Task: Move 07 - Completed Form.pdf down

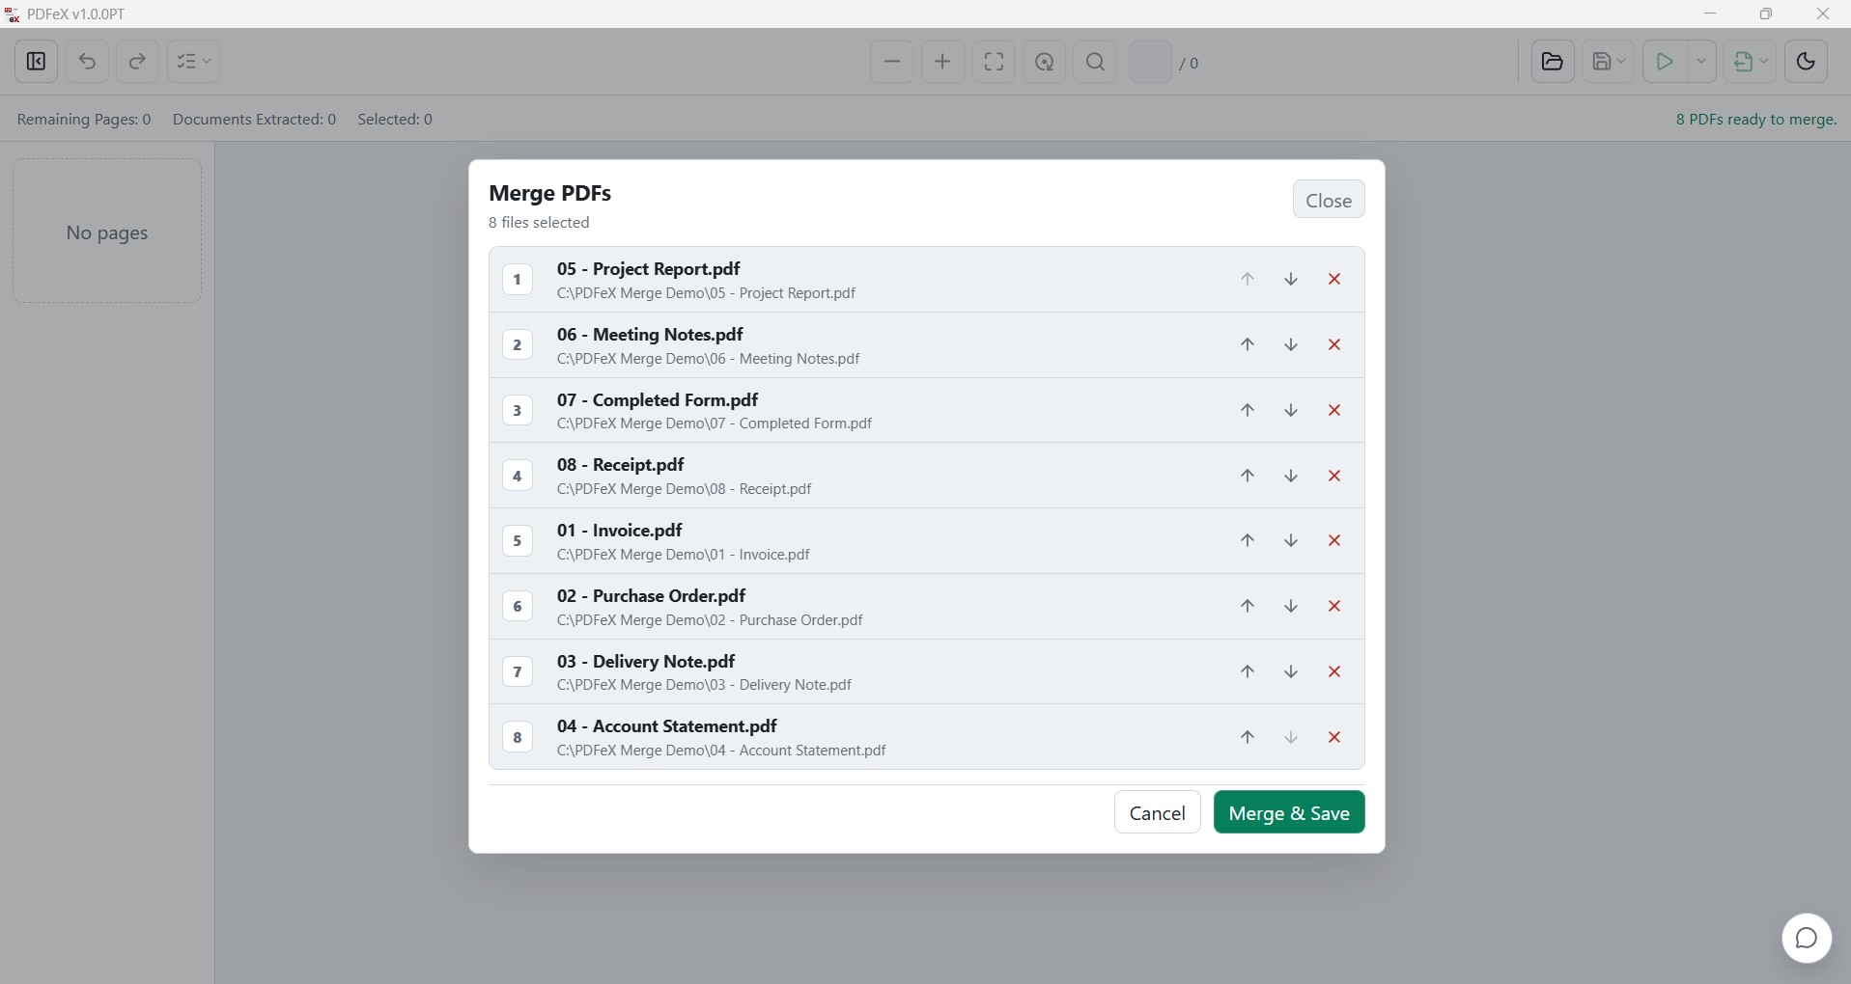Action: 1291,410
